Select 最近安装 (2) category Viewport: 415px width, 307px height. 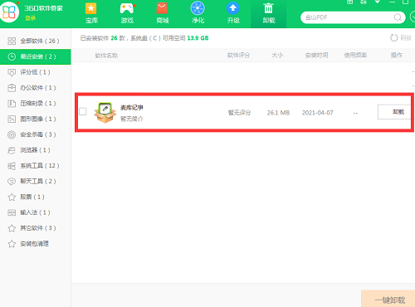tap(36, 56)
